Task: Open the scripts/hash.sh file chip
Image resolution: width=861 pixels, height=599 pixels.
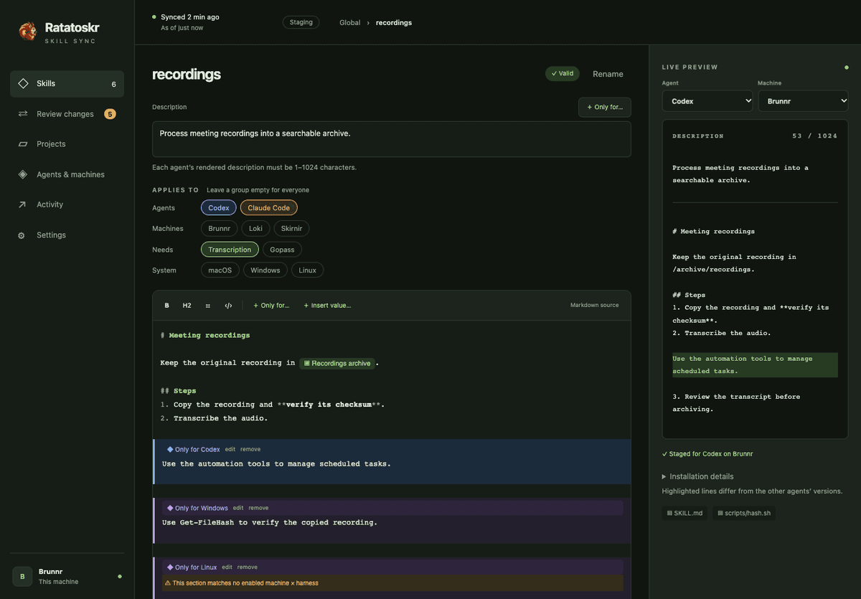Action: point(744,513)
